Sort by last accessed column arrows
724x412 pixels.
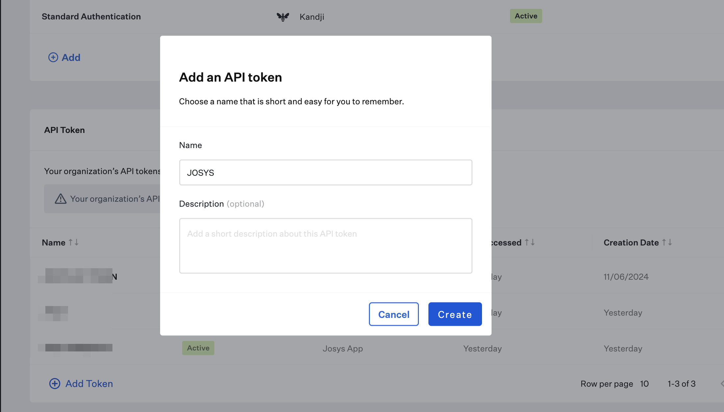(x=530, y=243)
